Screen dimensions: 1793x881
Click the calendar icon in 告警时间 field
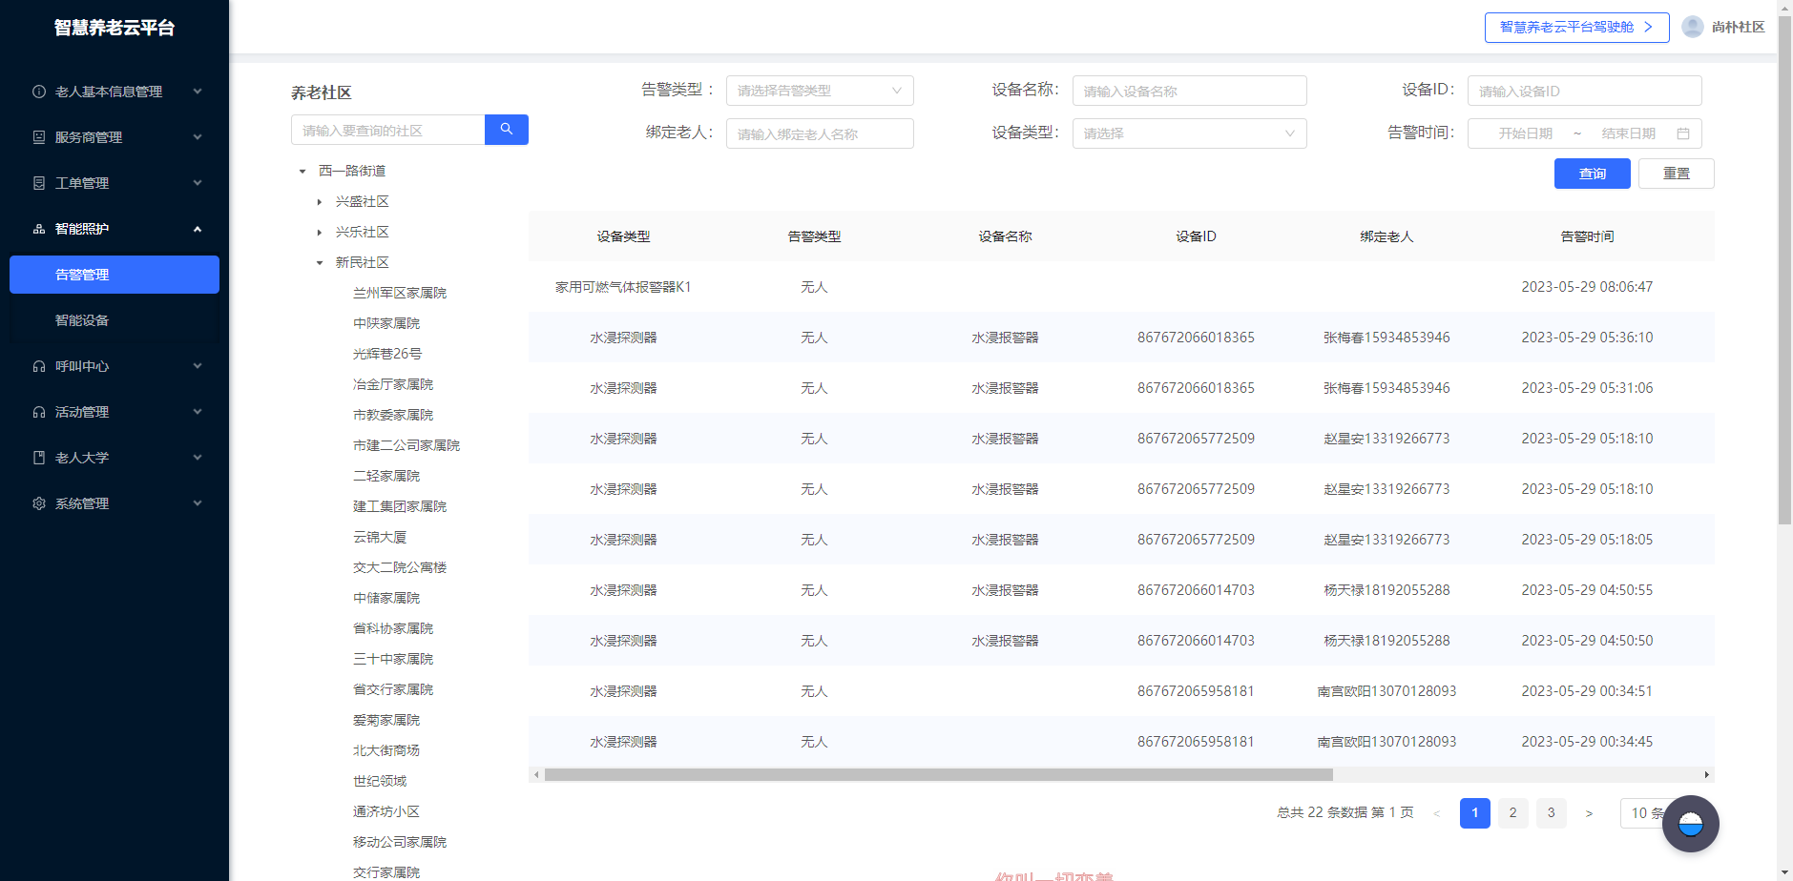1683,133
